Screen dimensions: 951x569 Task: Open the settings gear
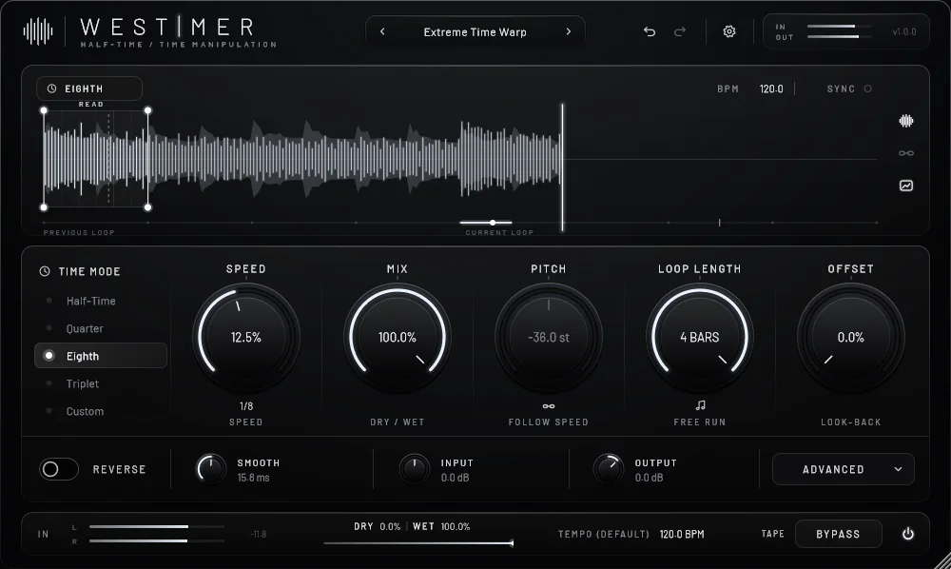(729, 31)
